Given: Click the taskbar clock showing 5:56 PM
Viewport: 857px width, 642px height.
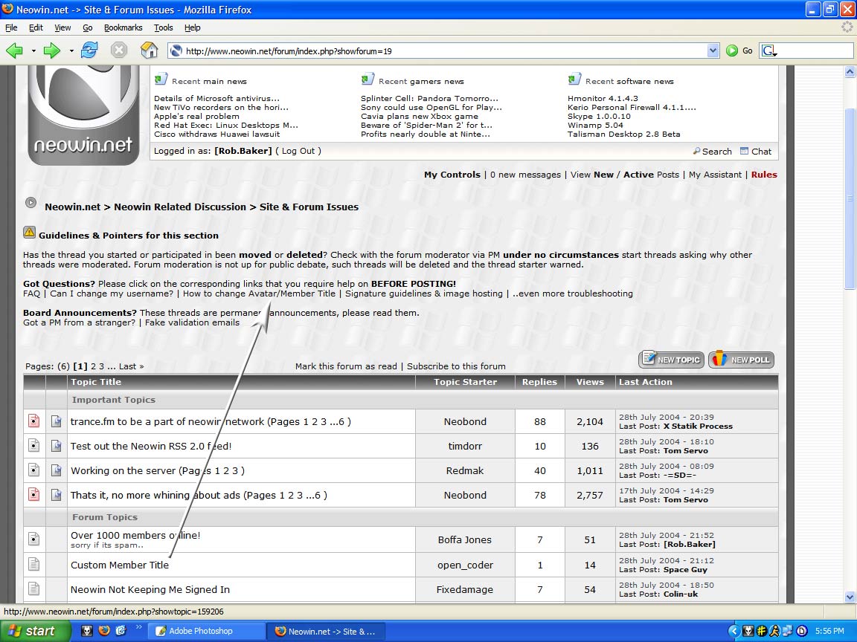Looking at the screenshot, I should tap(829, 631).
